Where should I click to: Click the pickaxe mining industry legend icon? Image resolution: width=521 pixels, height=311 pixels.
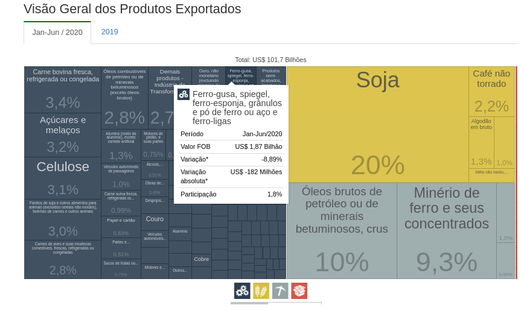280,291
